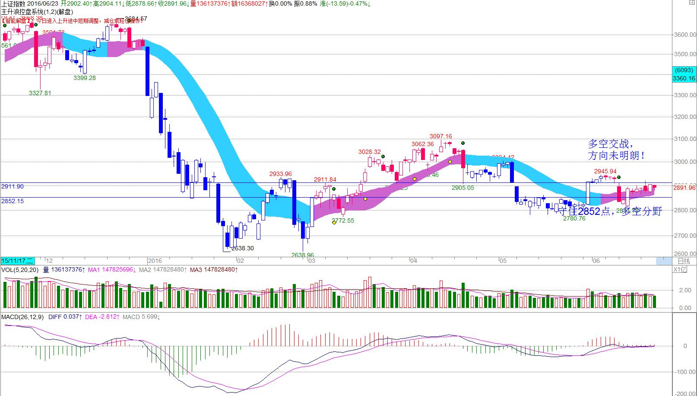The height and width of the screenshot is (396, 697).
Task: Click the low value 低2878.66
Action: (x=142, y=3)
